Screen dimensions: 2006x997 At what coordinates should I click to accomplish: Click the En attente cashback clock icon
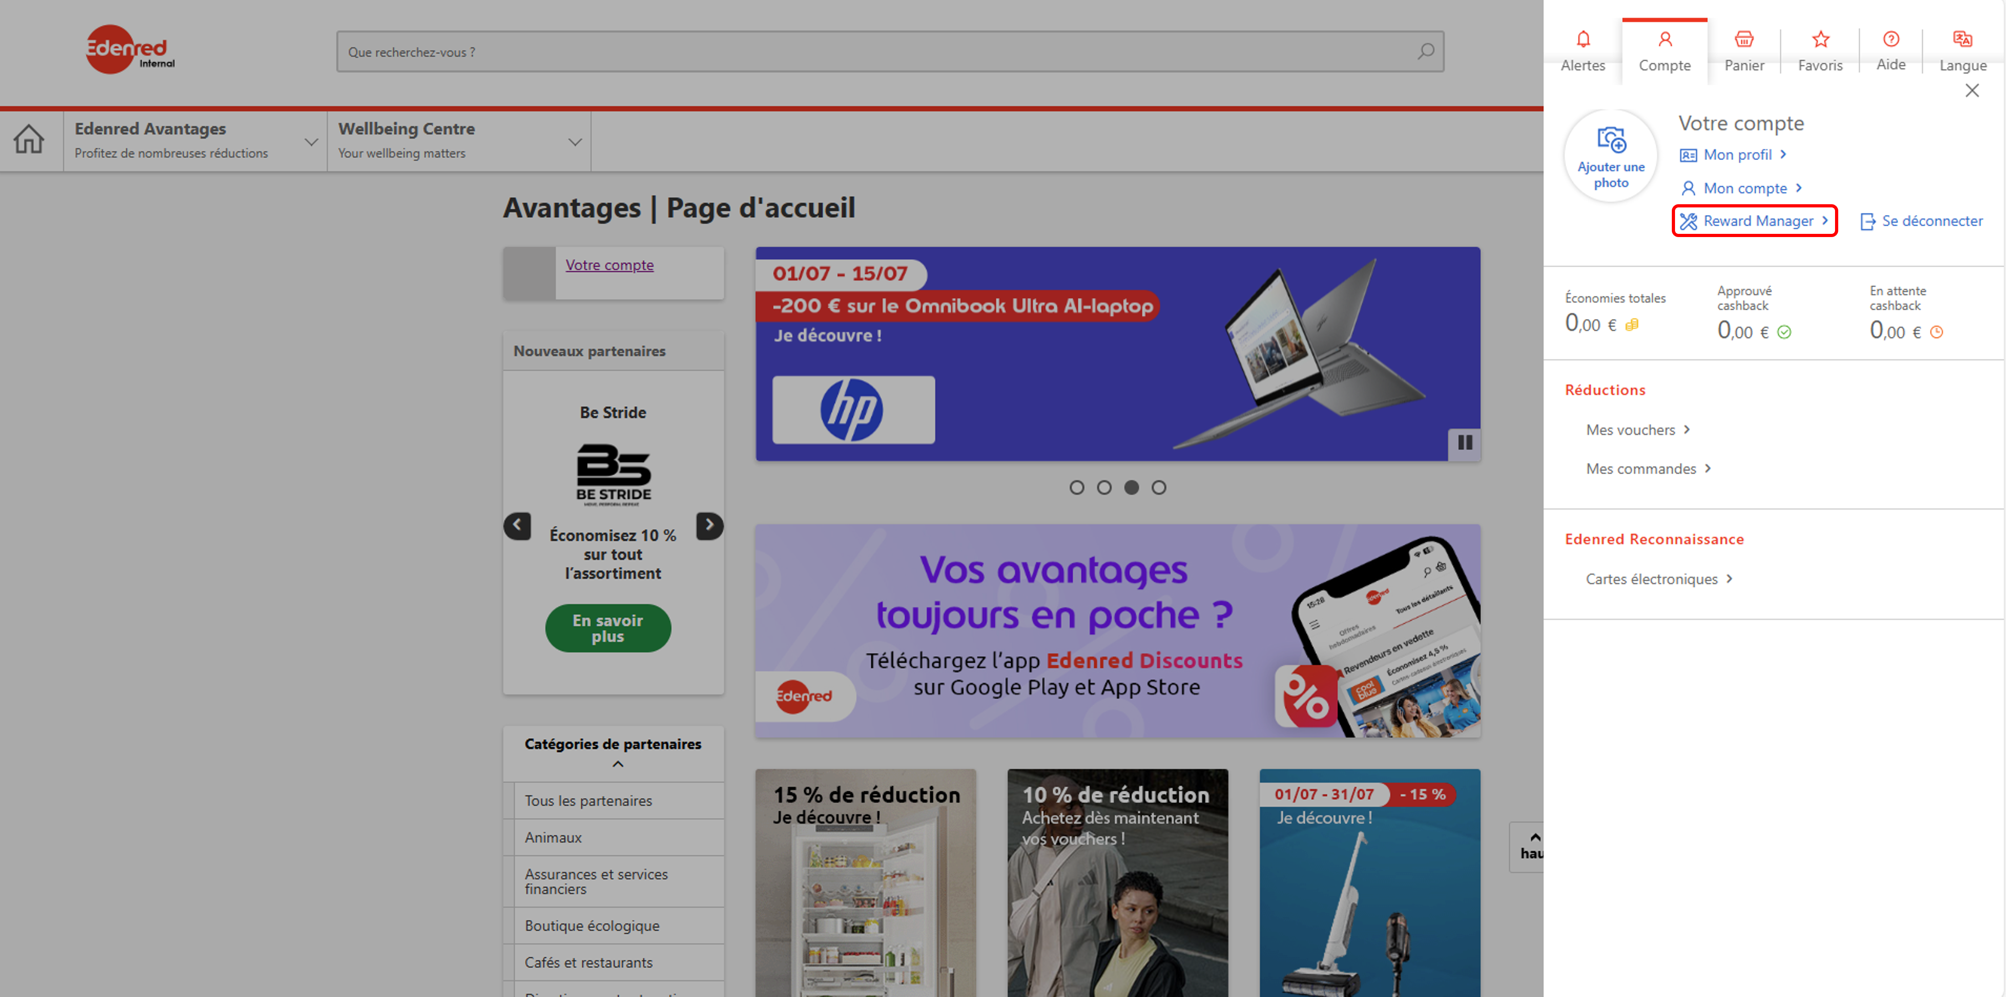click(x=1936, y=333)
